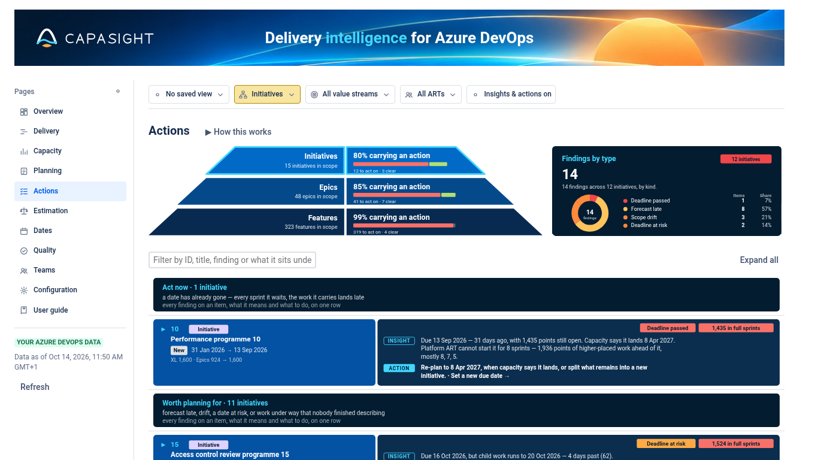This screenshot has height=460, width=818.
Task: Click Set a new due date link
Action: [x=480, y=376]
